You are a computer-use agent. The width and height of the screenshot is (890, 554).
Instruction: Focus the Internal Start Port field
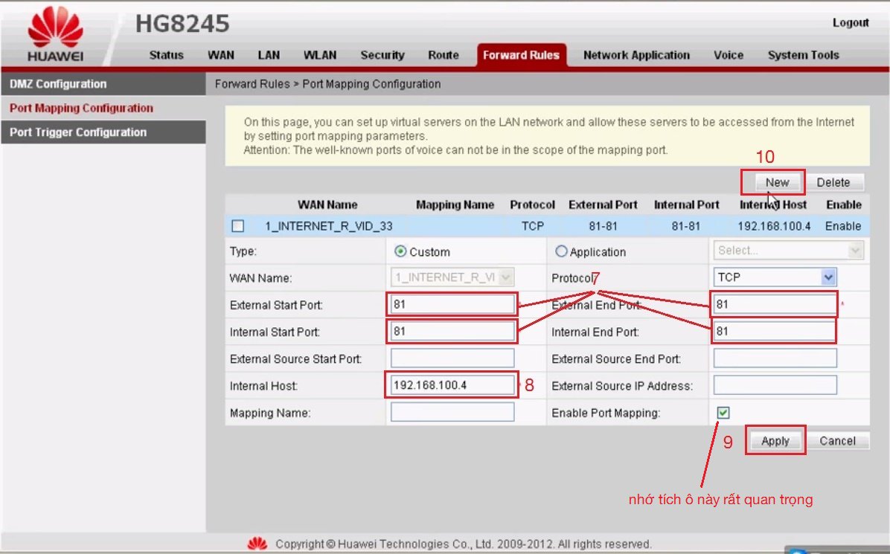click(x=452, y=331)
